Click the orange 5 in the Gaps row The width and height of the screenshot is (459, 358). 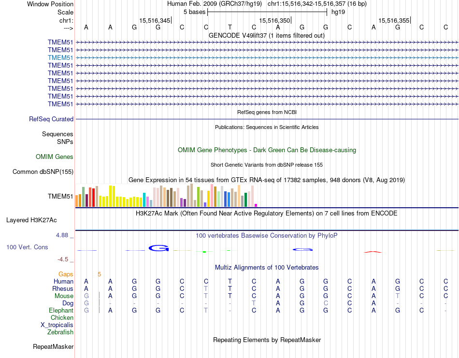coord(99,274)
